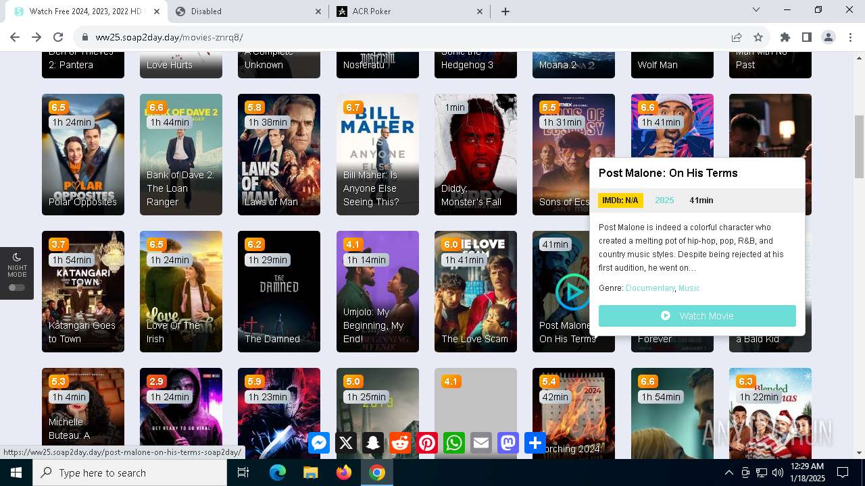Share page via WhatsApp icon
865x486 pixels.
click(x=454, y=443)
